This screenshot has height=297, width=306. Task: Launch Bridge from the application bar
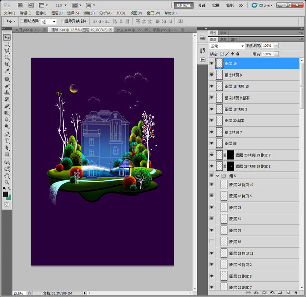(x=20, y=5)
